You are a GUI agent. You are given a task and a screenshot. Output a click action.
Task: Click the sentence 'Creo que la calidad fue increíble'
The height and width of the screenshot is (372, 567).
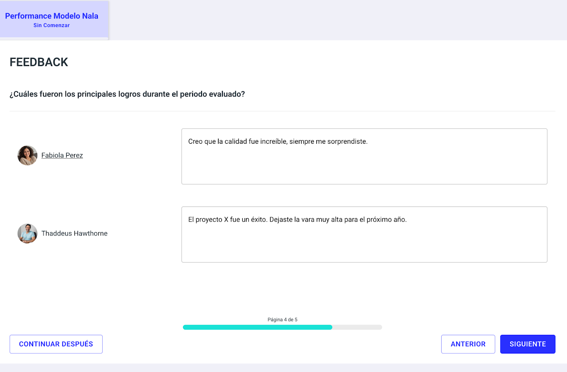[x=237, y=142]
